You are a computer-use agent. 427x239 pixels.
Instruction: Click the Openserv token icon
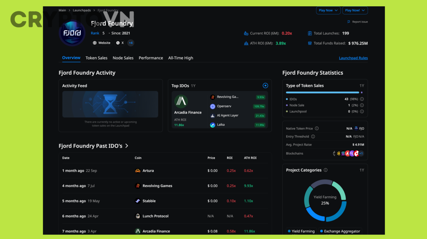[x=213, y=106]
